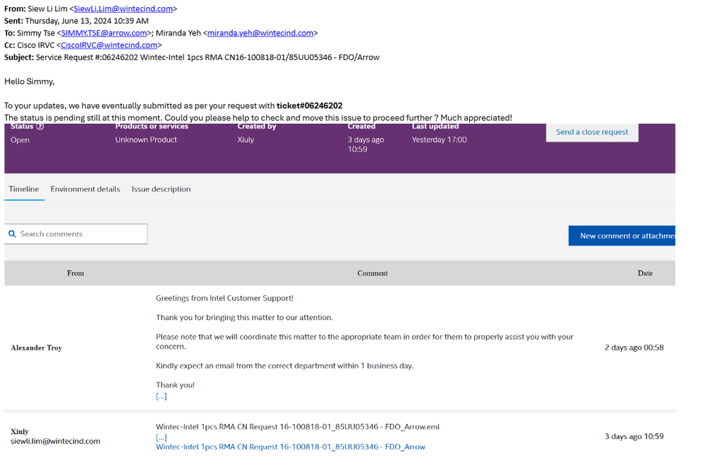Select the '2 days ago 00:58' date

(634, 348)
